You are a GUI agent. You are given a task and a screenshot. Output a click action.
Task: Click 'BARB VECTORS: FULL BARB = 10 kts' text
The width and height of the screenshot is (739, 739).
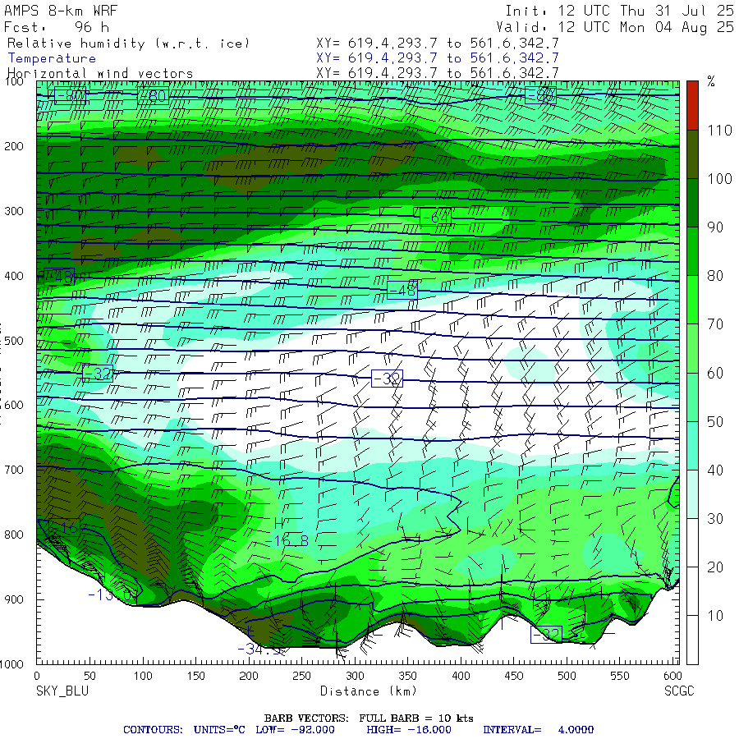(369, 718)
